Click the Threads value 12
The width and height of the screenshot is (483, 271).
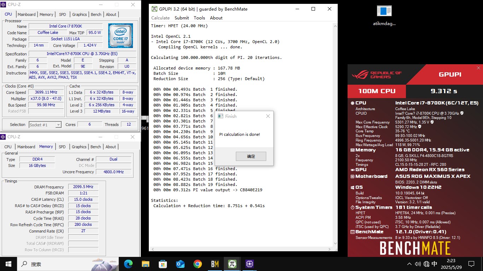tap(128, 124)
